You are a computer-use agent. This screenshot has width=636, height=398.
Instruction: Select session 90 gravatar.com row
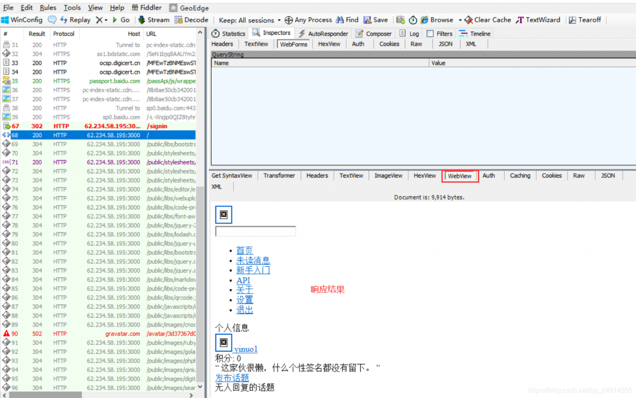click(x=98, y=334)
